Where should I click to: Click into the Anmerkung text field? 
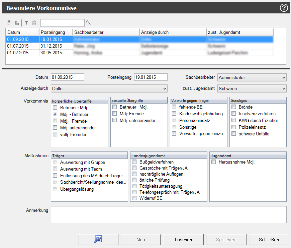(x=169, y=214)
